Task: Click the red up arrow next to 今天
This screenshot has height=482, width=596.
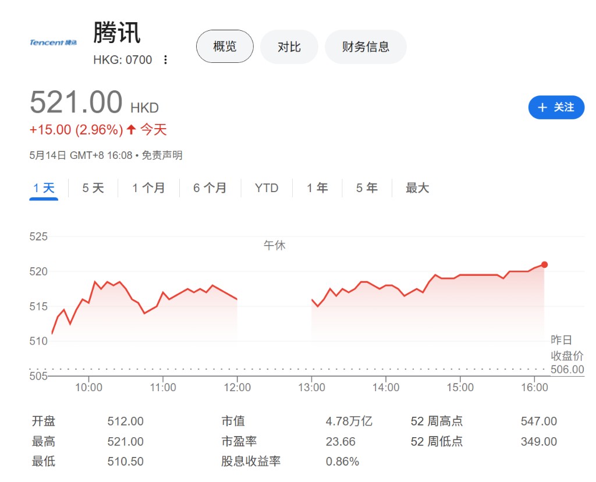Action: [131, 129]
